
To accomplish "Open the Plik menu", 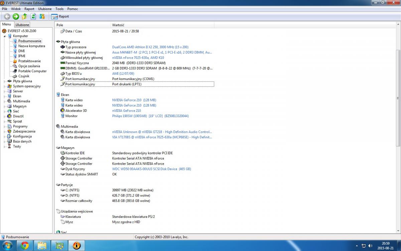I will click(x=5, y=9).
